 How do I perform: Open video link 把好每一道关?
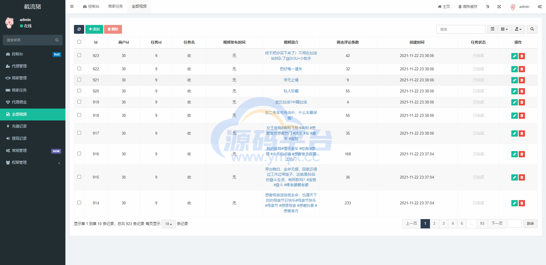pyautogui.click(x=291, y=69)
